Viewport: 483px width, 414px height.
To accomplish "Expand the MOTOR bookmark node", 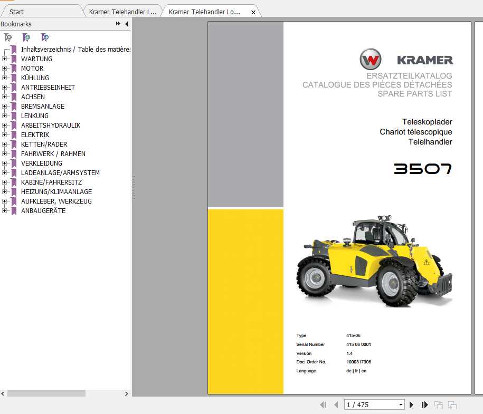I will pyautogui.click(x=4, y=69).
